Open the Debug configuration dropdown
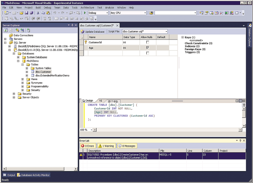Screen dimensions: 253x183 click(107, 13)
